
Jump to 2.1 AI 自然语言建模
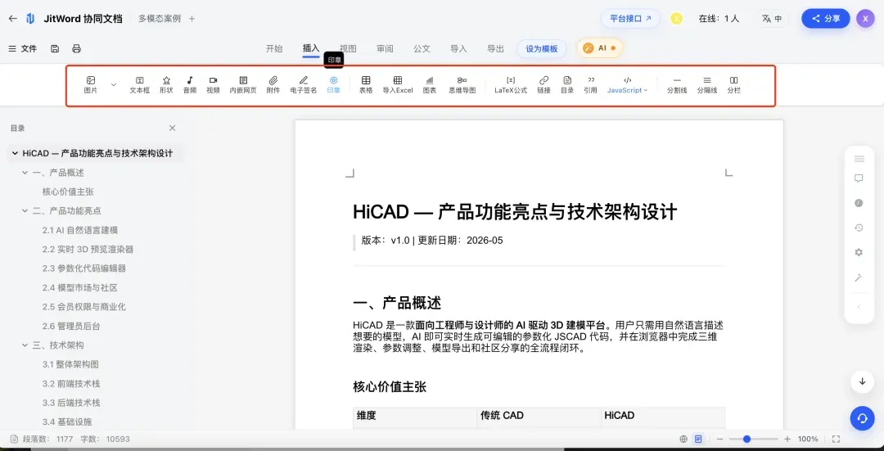pyautogui.click(x=80, y=230)
